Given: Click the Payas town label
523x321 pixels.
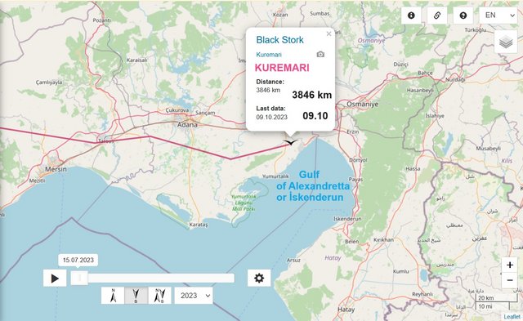Looking at the screenshot, I should pos(355,180).
